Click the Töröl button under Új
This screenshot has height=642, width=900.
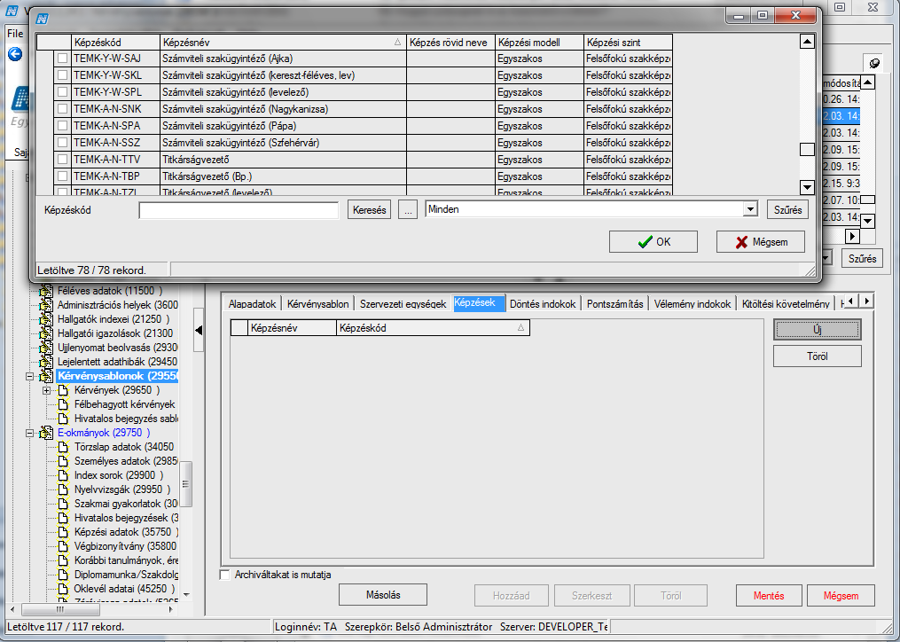[818, 356]
